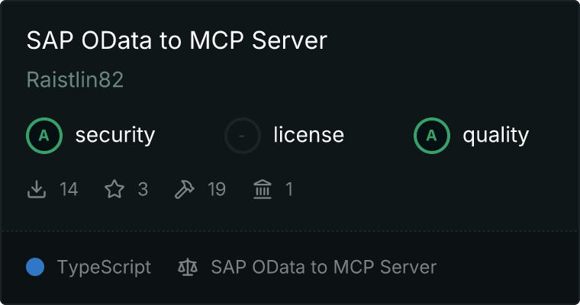Viewport: 580px width, 305px height.
Task: Click the green quality grade A badge
Action: [x=432, y=136]
